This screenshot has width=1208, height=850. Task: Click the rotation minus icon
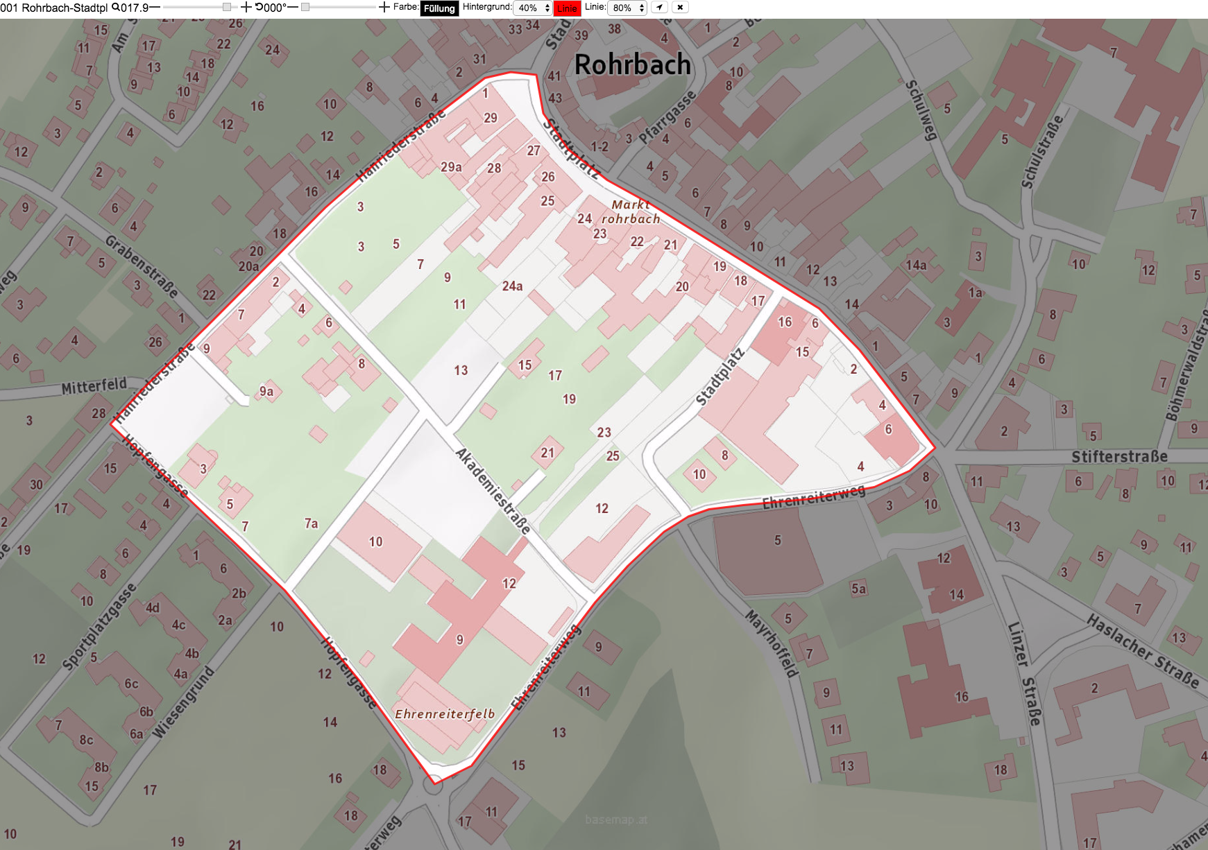click(292, 7)
